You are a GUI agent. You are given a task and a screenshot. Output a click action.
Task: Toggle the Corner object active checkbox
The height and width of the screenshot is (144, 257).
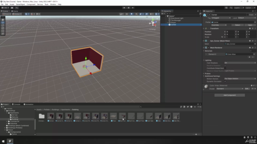210,15
